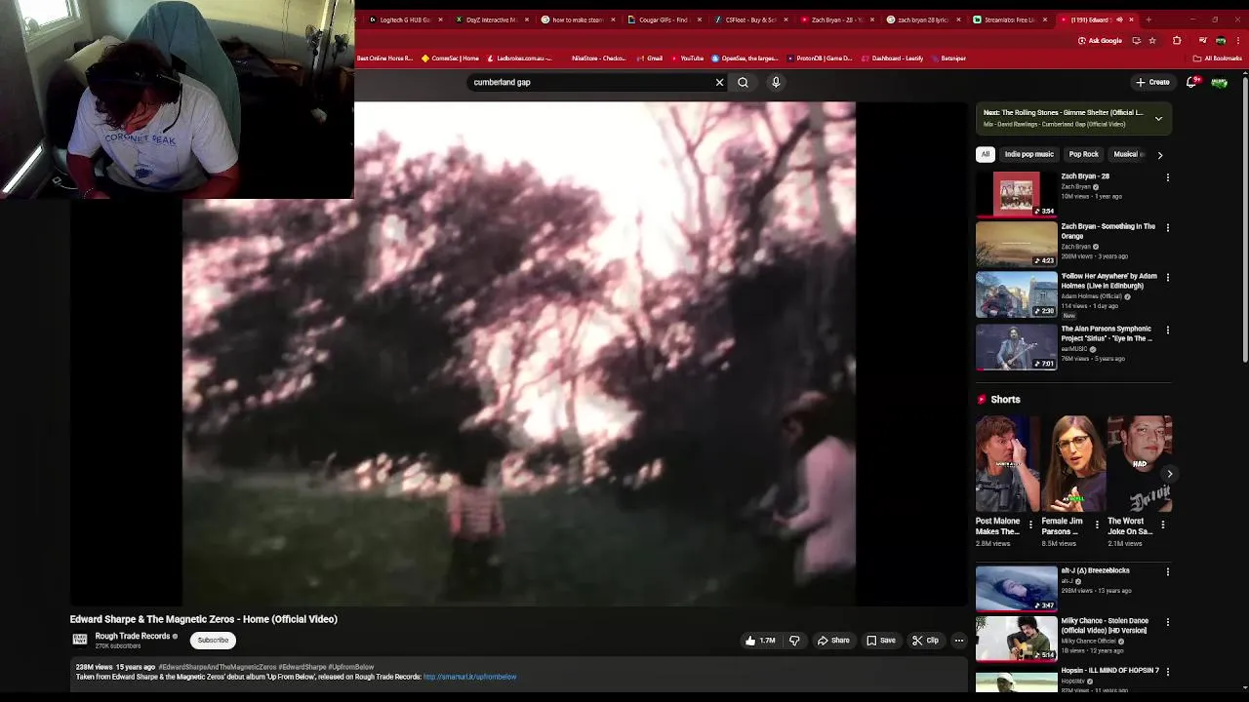Open Rough Trade Records channel avatar
Screen dimensions: 1249x702
pos(80,640)
